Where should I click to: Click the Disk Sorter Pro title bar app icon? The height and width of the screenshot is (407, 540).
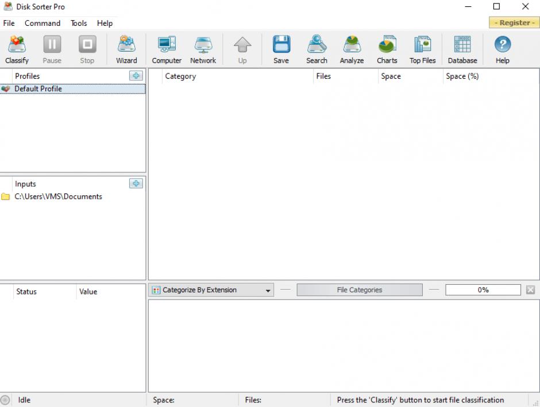8,6
